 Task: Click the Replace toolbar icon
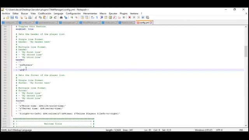click(66, 17)
